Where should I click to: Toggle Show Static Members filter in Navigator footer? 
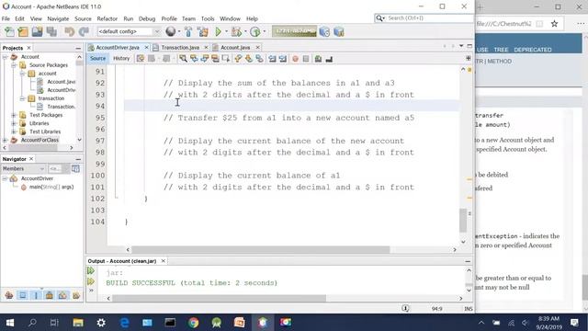[36, 295]
